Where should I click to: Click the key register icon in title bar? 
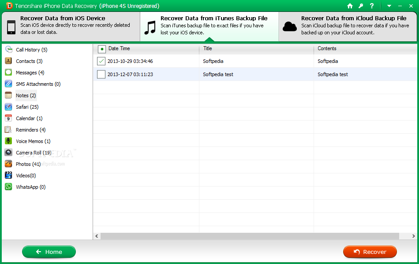point(361,6)
